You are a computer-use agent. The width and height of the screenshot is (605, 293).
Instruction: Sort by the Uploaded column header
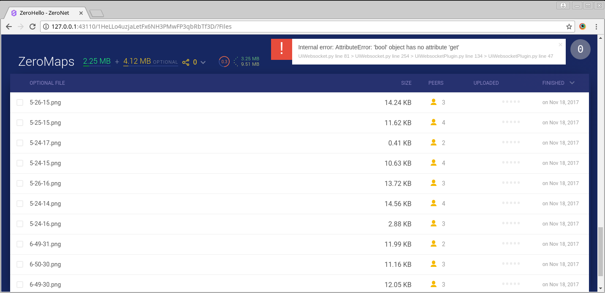[486, 83]
